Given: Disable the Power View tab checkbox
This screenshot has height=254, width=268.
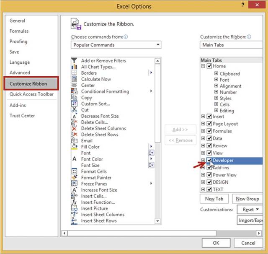Looking at the screenshot, I should coord(209,175).
